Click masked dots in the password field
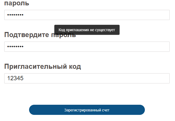 (15, 15)
